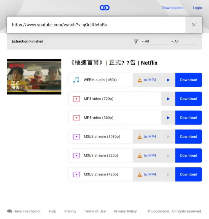The width and height of the screenshot is (209, 219).
Task: Play preview of WEBM audio (160k)
Action: point(168,80)
